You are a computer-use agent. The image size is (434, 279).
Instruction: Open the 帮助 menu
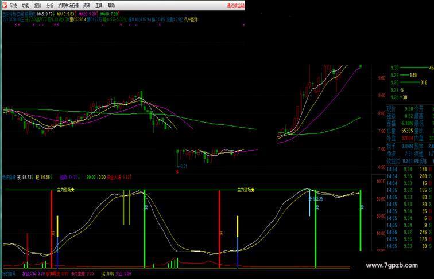click(x=111, y=6)
